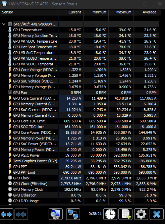Reset the elapsed time clock button
This screenshot has width=165, height=224.
coord(110,214)
